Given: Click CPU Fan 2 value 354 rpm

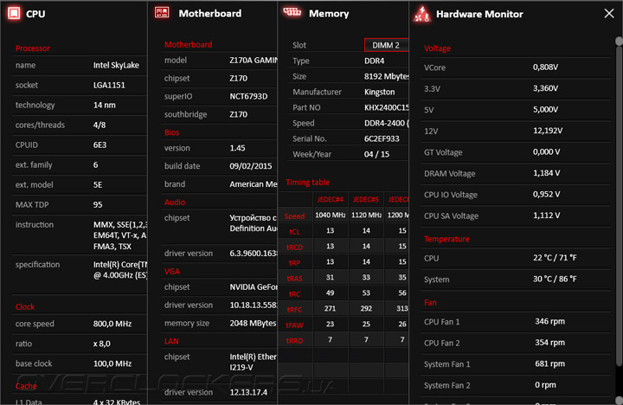Looking at the screenshot, I should pos(549,343).
